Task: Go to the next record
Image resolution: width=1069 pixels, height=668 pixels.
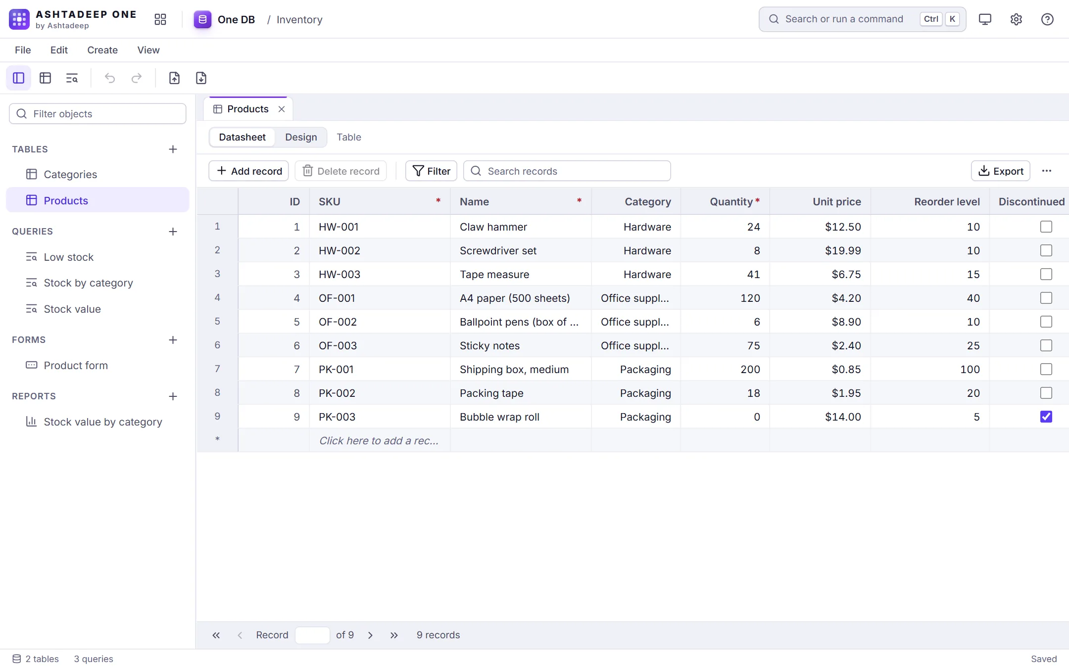Action: (370, 635)
